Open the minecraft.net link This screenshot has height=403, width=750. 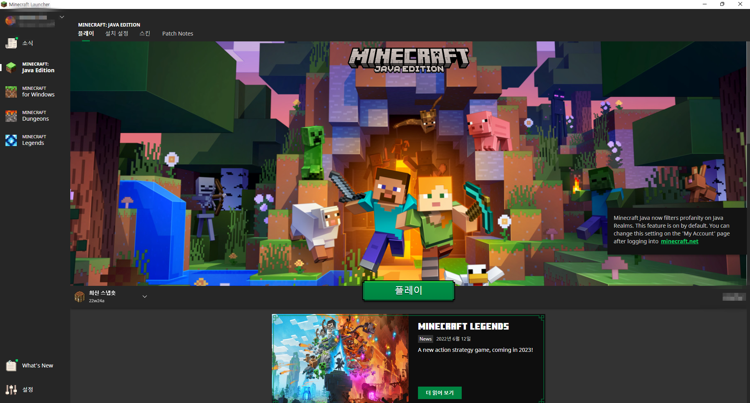coord(680,241)
